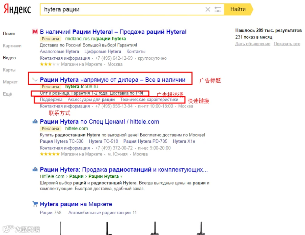Click the Показать все link
This screenshot has width=305, height=235.
[x=287, y=44]
